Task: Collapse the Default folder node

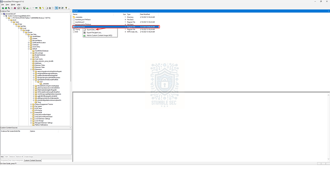Action: 28,49
